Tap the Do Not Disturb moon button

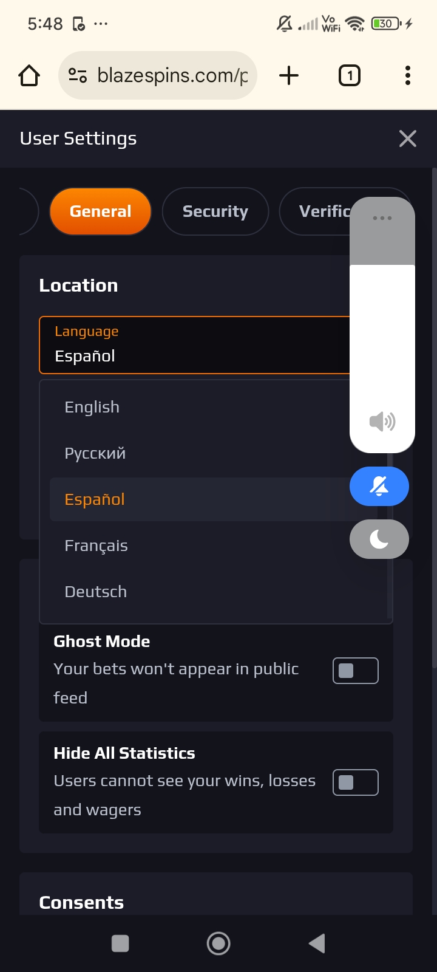pos(379,539)
